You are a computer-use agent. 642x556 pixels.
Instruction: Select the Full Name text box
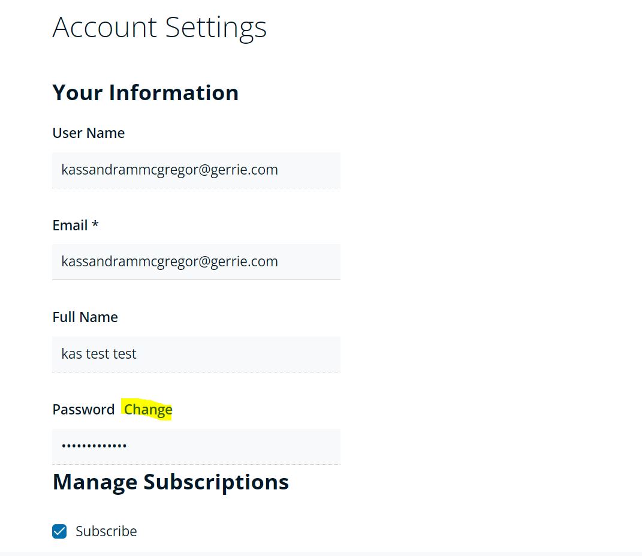tap(196, 354)
